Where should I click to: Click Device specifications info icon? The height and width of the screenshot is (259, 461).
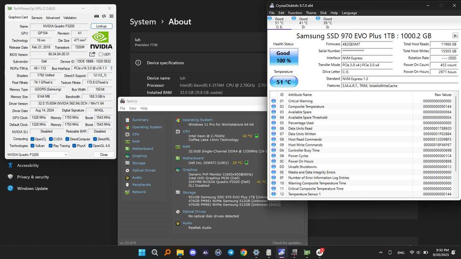coord(138,63)
